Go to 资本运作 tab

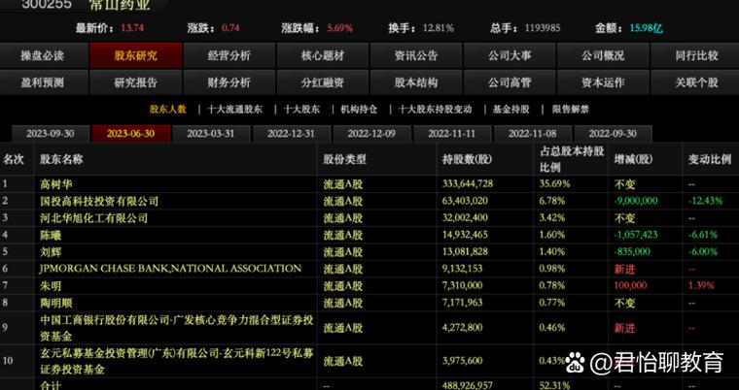(603, 82)
